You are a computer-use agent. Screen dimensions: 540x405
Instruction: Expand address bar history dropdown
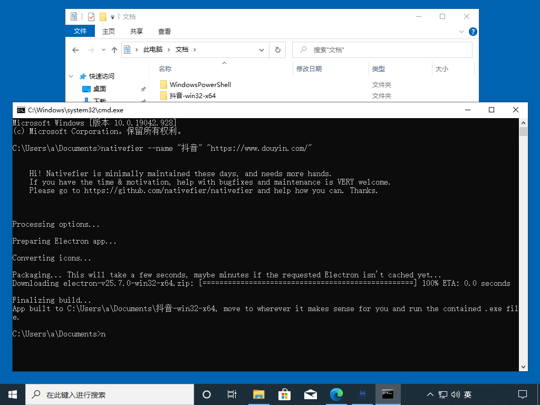tap(262, 50)
